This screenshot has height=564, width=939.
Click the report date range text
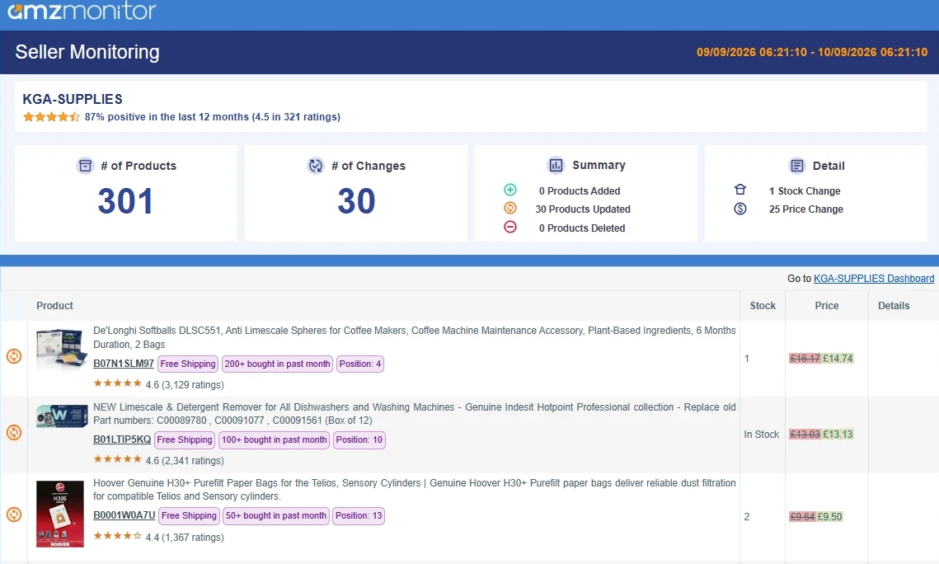pyautogui.click(x=812, y=52)
